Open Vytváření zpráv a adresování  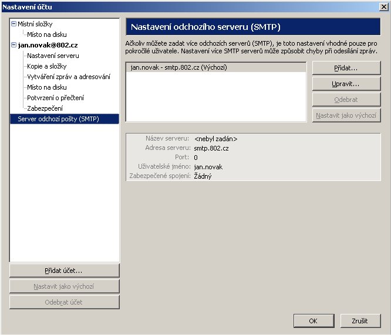tap(69, 77)
